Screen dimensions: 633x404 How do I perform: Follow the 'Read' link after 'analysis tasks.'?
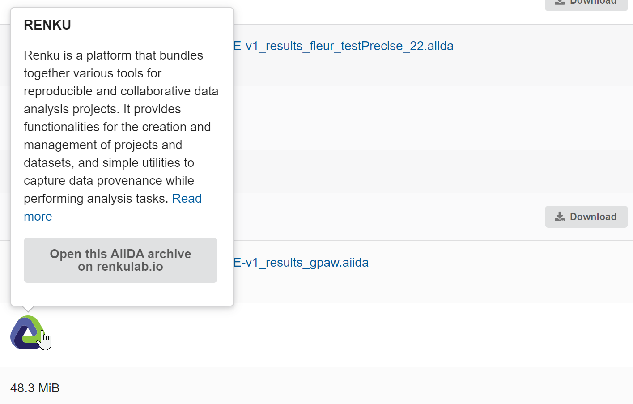pos(187,199)
